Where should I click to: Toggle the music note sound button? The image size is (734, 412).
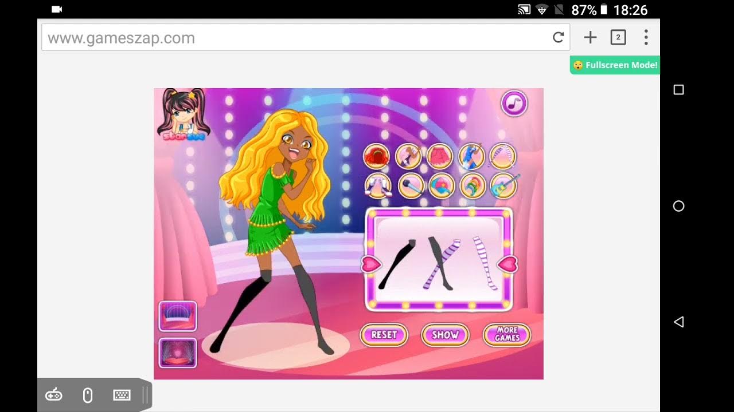[514, 104]
